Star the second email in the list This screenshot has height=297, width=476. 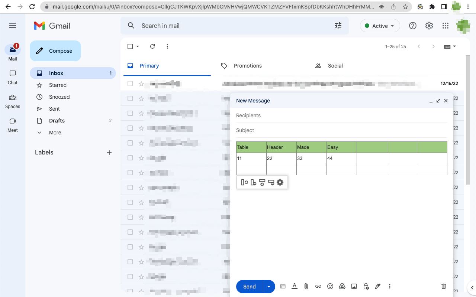click(141, 98)
